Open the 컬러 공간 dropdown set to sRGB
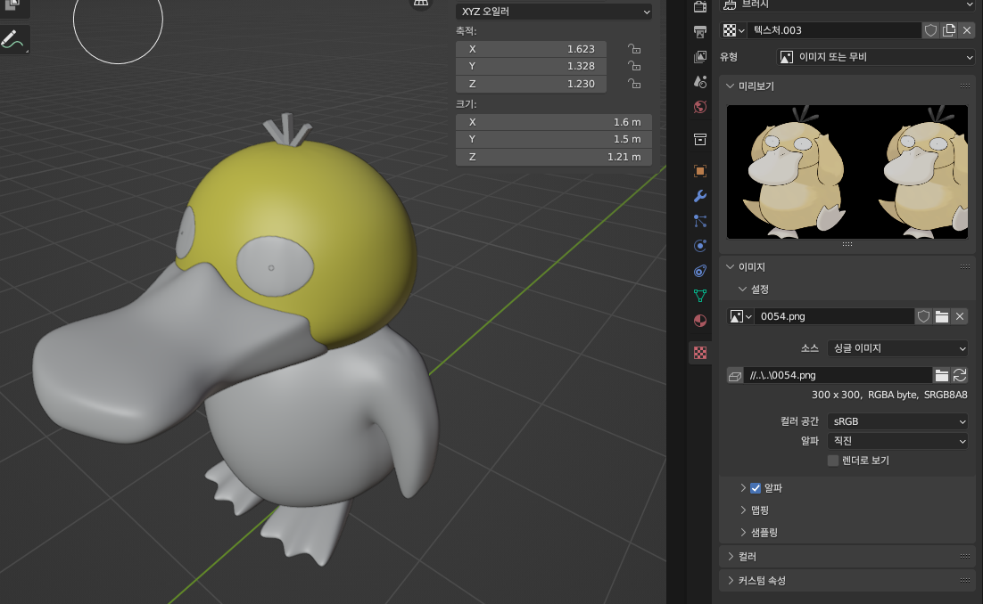 click(x=897, y=421)
